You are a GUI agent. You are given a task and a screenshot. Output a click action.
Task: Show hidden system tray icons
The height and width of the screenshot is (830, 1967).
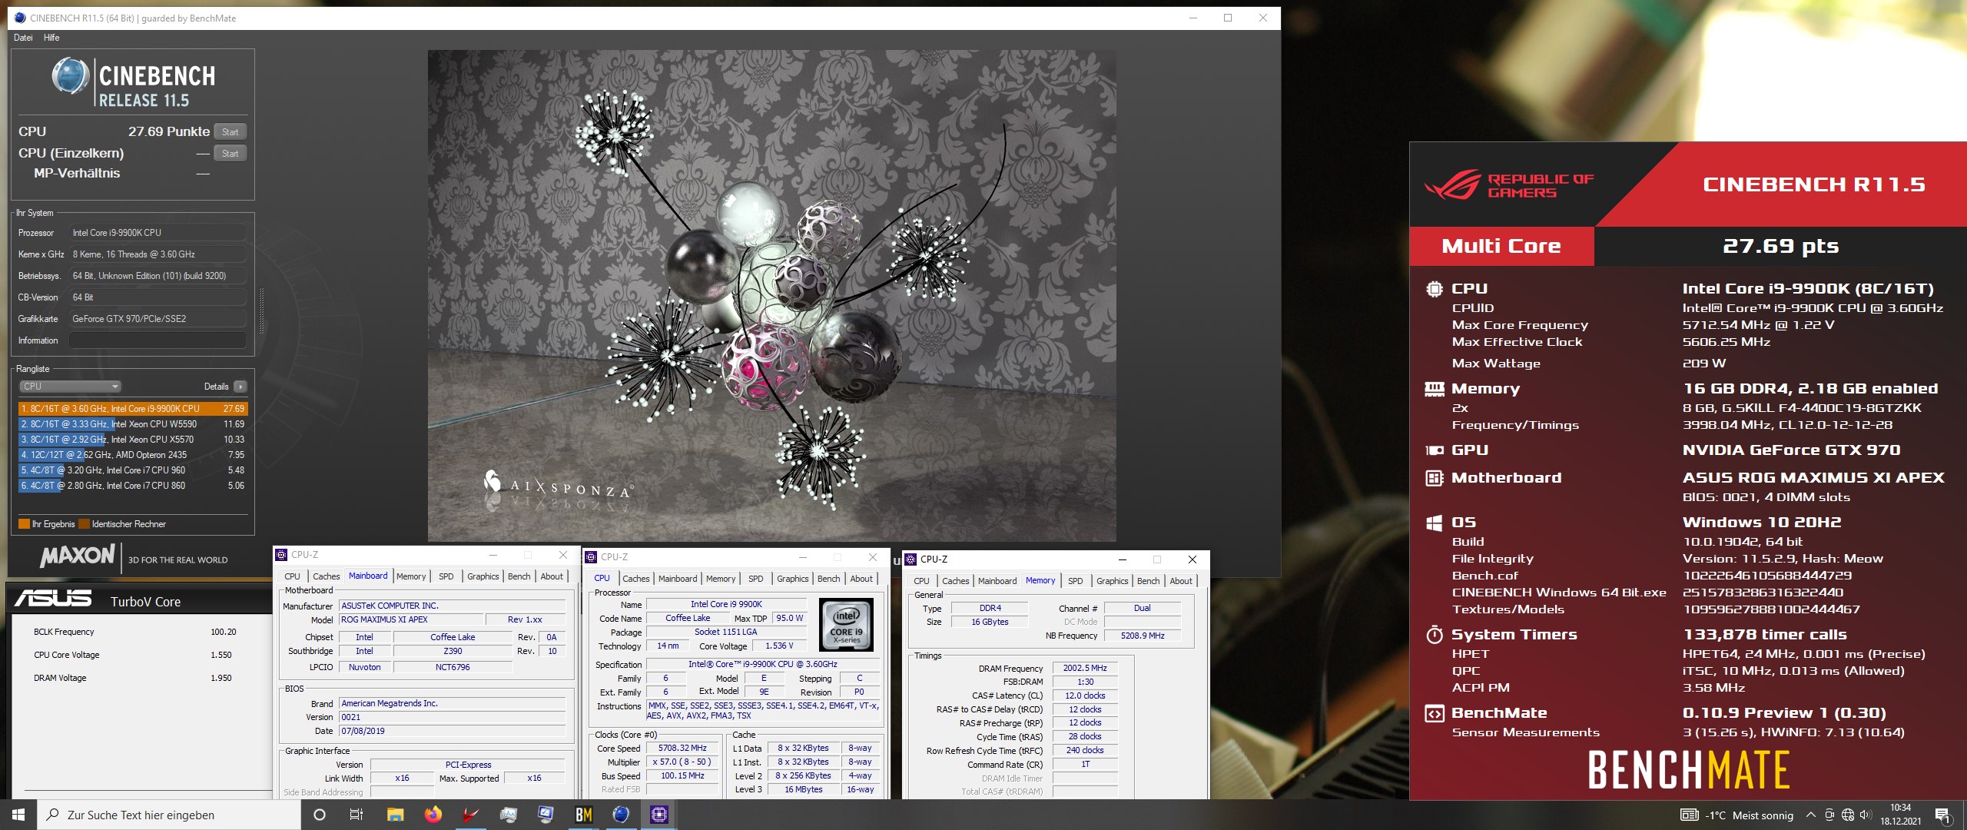click(x=1811, y=815)
